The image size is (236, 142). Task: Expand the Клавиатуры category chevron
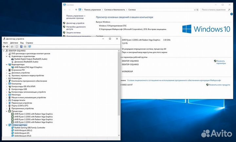click(x=7, y=78)
